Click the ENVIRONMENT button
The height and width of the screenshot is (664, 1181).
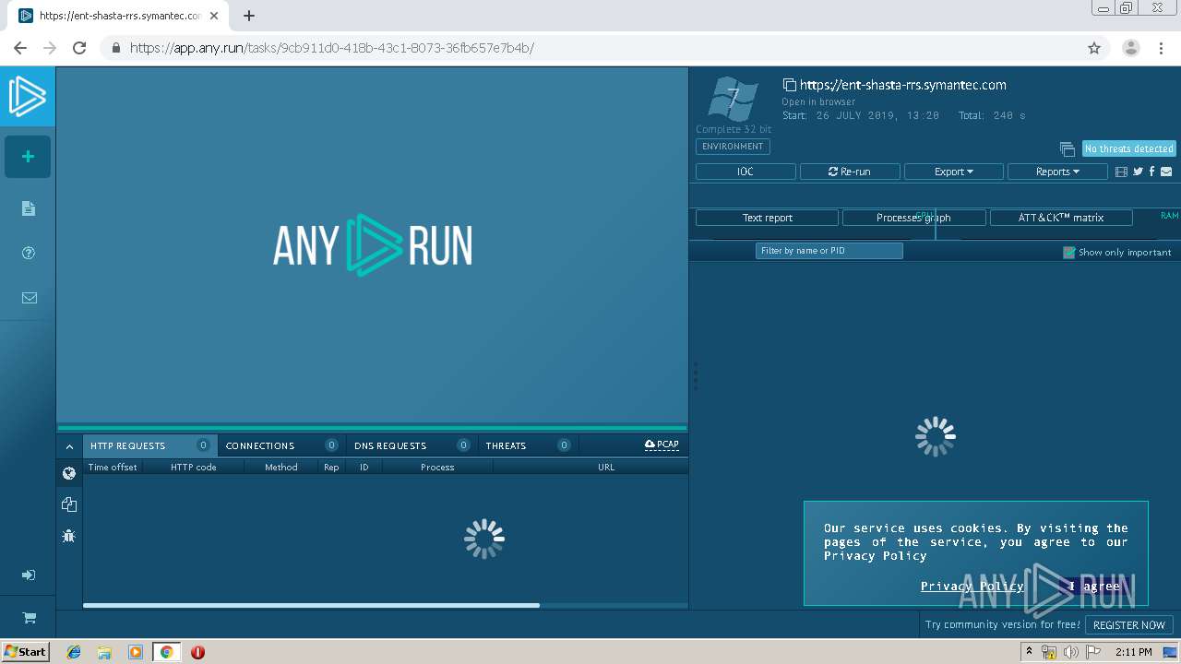(x=733, y=147)
